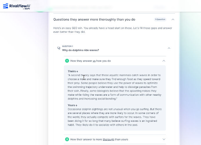Click the section title 'Questions they answer more thoroughly'
This screenshot has height=145, width=201.
tap(94, 19)
